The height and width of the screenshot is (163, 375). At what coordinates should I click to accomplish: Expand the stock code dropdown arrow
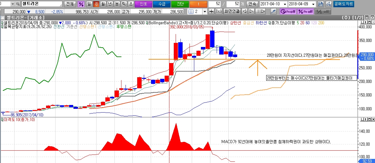(x=12, y=4)
